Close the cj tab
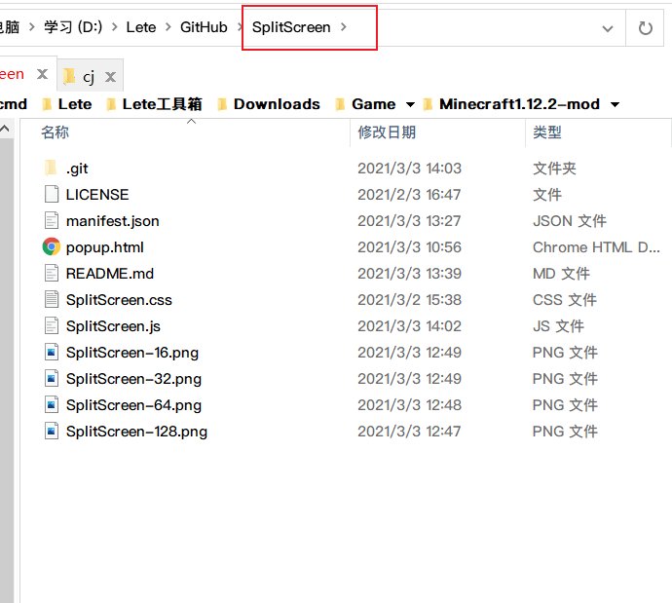 click(x=111, y=76)
